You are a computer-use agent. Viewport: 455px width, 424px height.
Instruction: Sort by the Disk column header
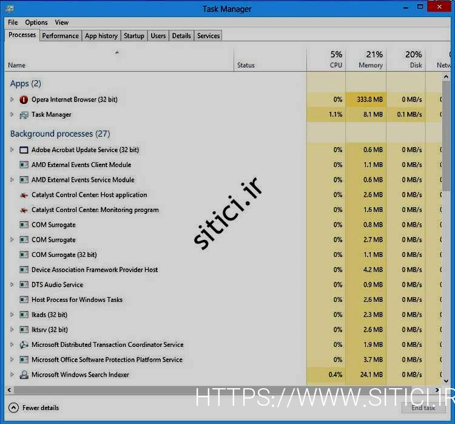pyautogui.click(x=406, y=60)
